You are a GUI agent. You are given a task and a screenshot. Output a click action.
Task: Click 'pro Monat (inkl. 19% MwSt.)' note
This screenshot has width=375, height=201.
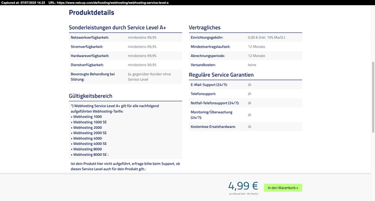click(244, 194)
